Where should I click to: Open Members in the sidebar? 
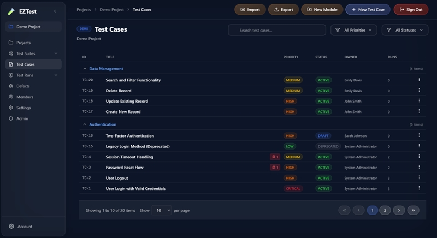click(x=25, y=97)
